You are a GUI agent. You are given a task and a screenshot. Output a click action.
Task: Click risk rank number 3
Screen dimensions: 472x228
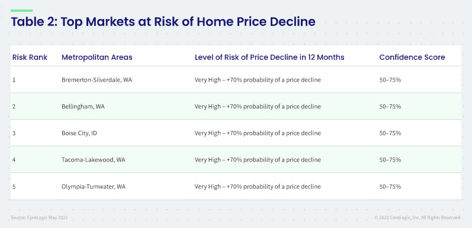(14, 133)
